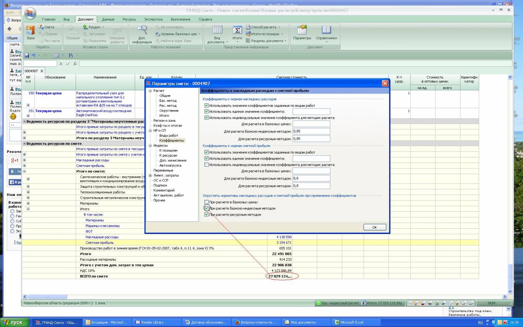Click the save icon in quick toolbar
Viewport: 523px width, 327px height.
(27, 55)
